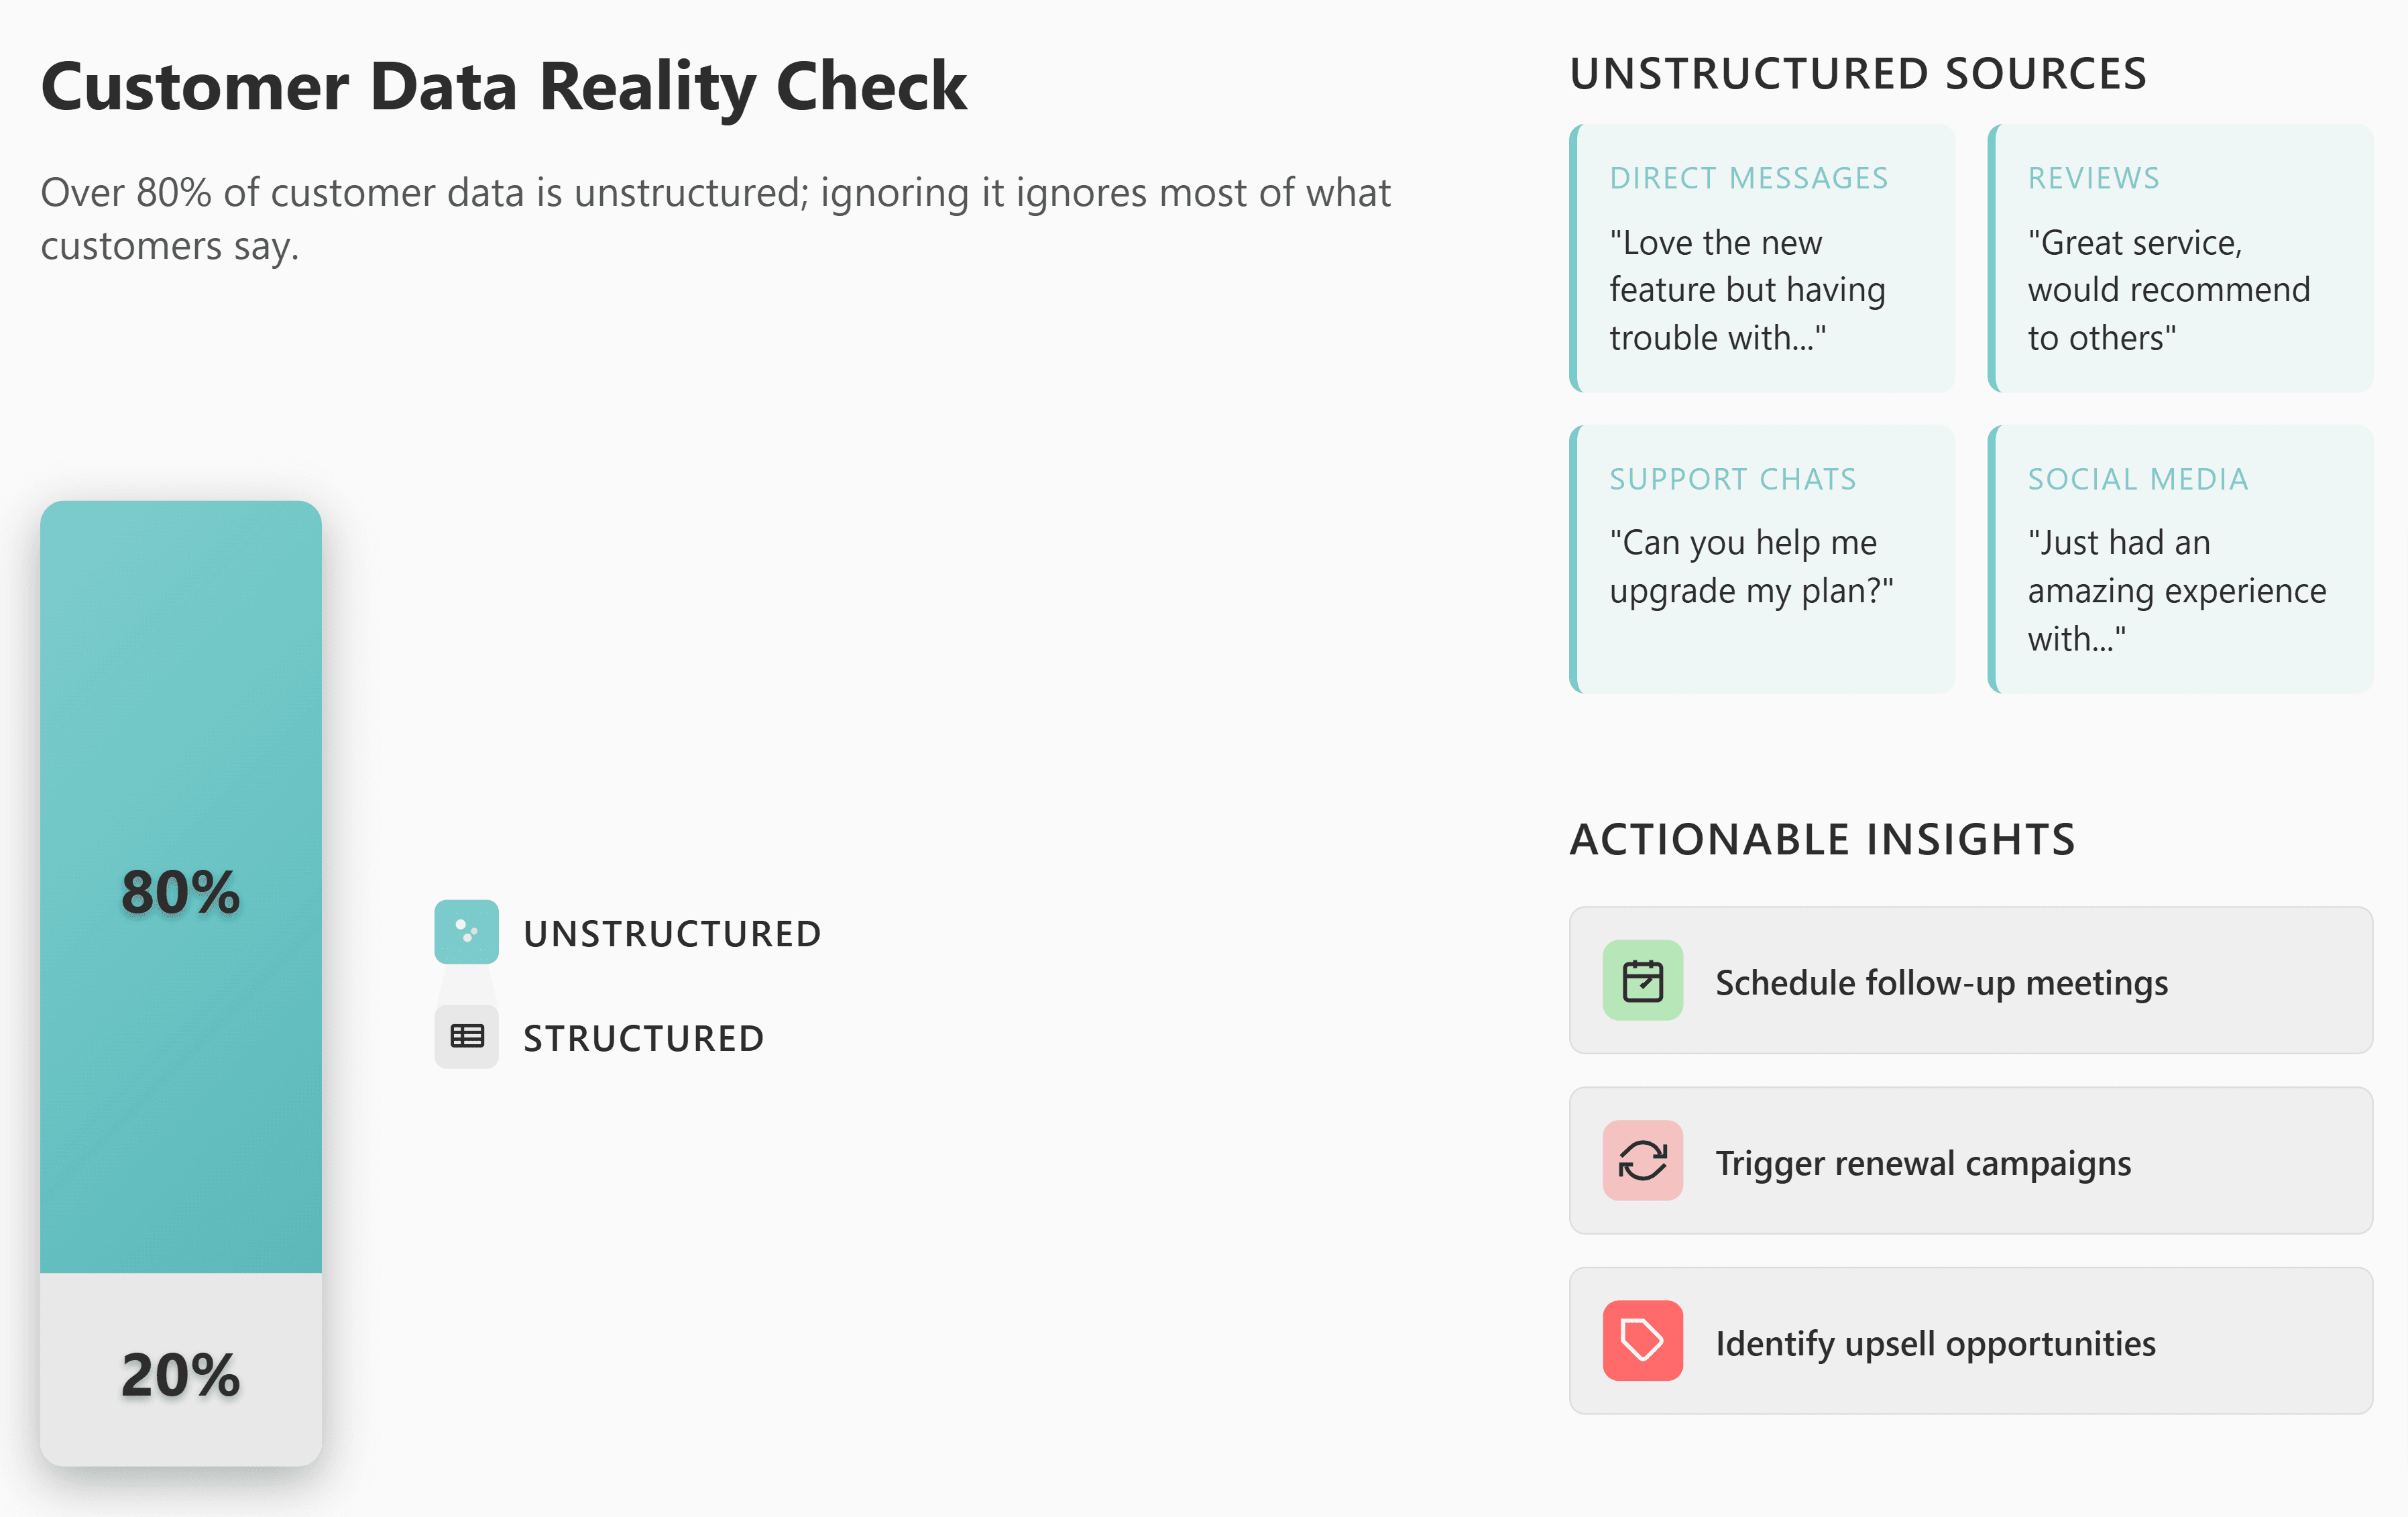Viewport: 2408px width, 1517px height.
Task: Click the STRUCTURED legend label
Action: pos(643,1038)
